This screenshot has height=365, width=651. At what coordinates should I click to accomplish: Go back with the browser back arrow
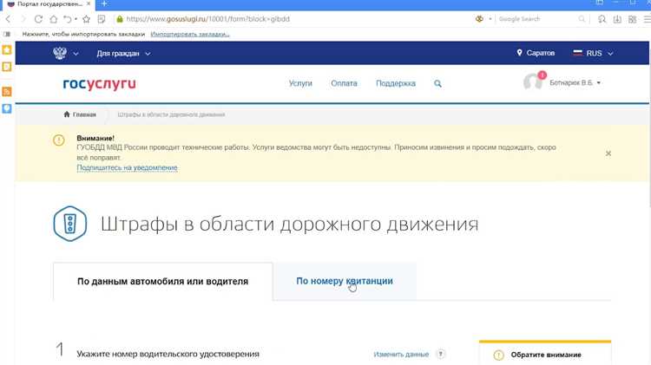click(8, 19)
